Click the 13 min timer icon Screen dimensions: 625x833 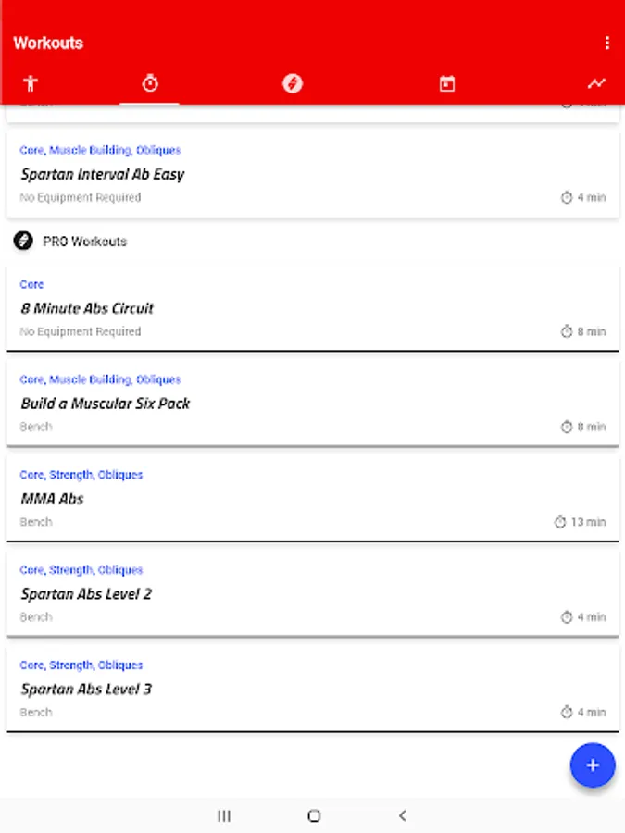[560, 522]
